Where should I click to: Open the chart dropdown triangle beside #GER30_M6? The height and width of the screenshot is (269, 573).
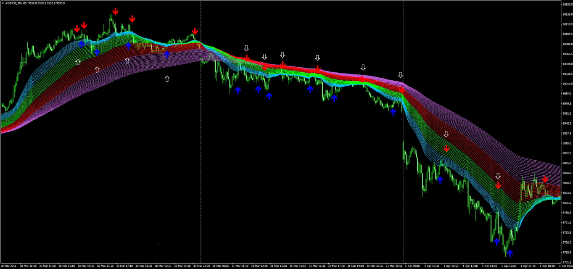click(x=3, y=3)
